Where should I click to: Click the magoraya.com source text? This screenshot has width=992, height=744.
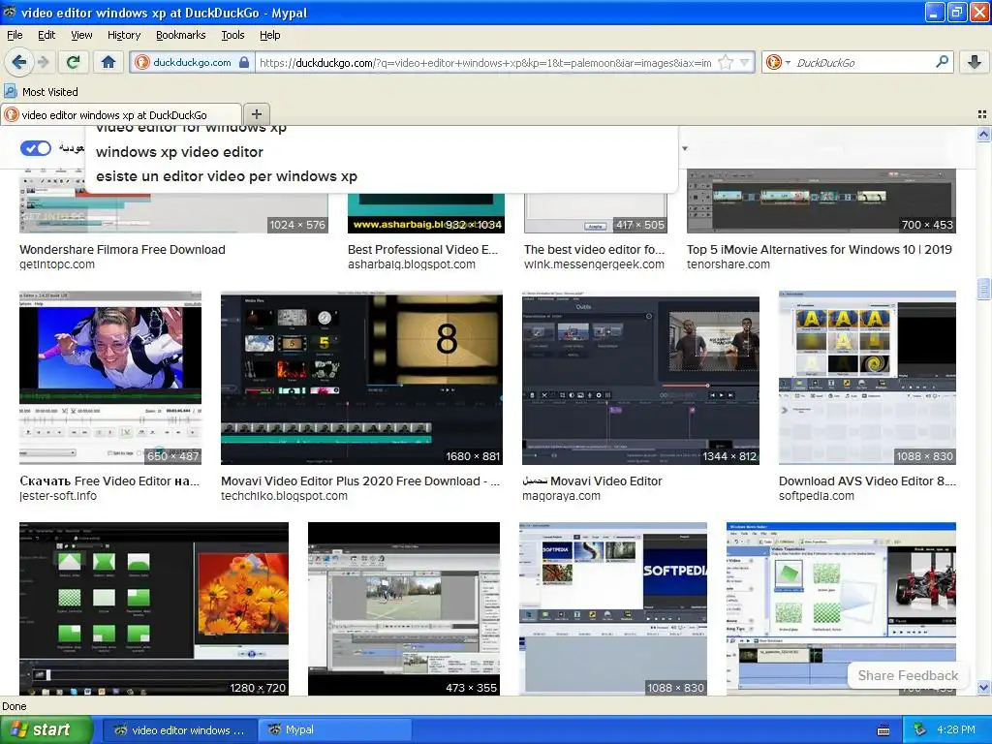[561, 496]
